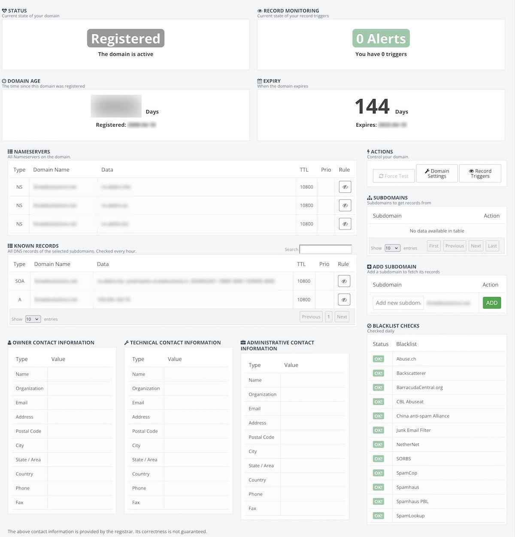Click the eye rule icon for A record
Screen dimensions: 515x537
(344, 300)
